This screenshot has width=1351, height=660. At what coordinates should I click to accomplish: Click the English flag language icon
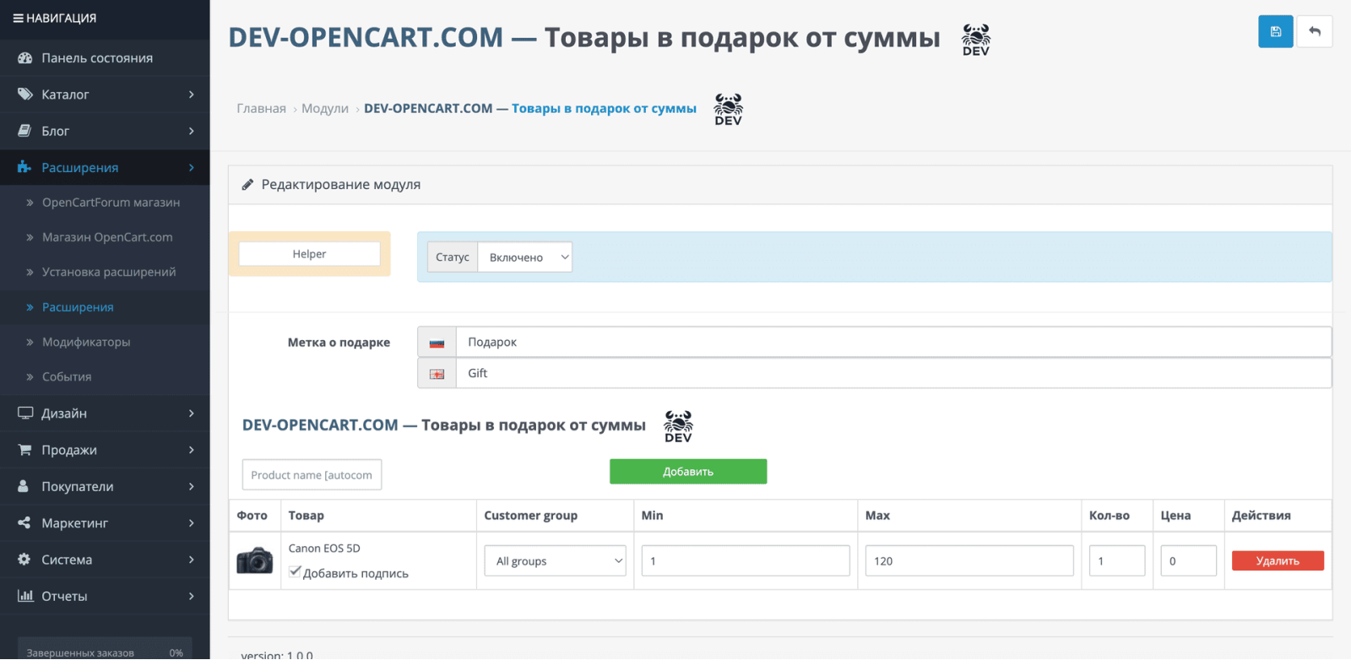(437, 374)
